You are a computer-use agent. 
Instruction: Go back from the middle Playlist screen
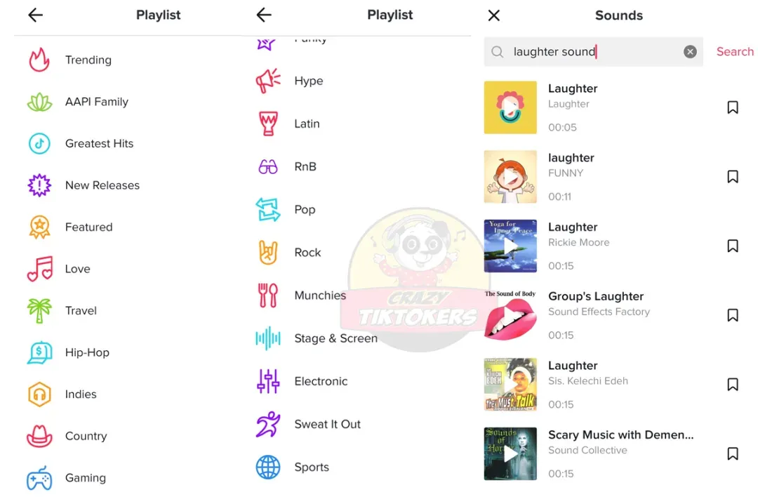[x=264, y=15]
